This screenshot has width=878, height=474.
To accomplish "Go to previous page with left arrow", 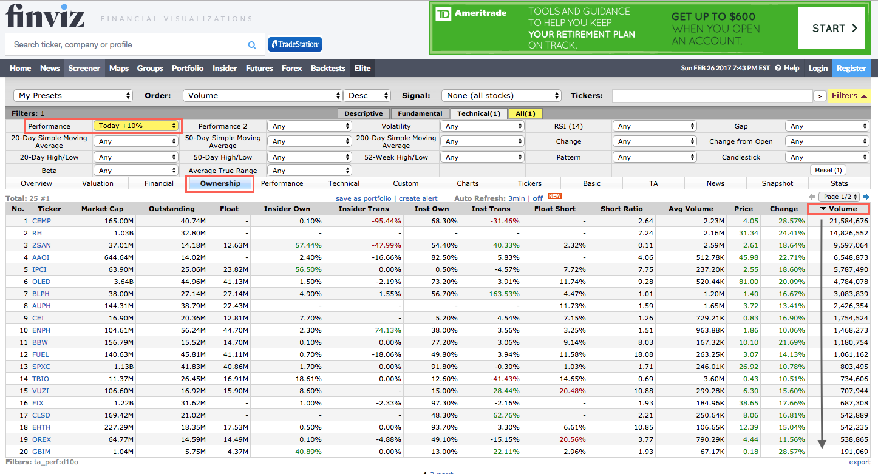I will (x=812, y=197).
